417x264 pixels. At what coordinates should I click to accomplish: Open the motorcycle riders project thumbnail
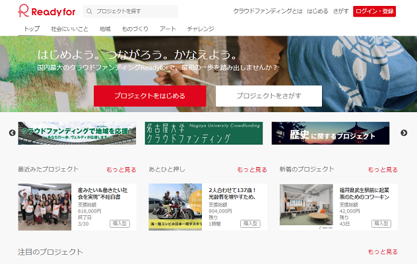176,207
